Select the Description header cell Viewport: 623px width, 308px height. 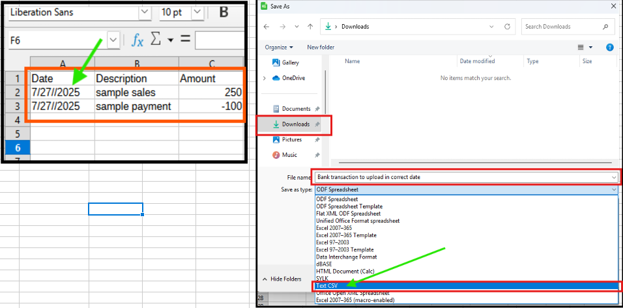click(x=137, y=78)
